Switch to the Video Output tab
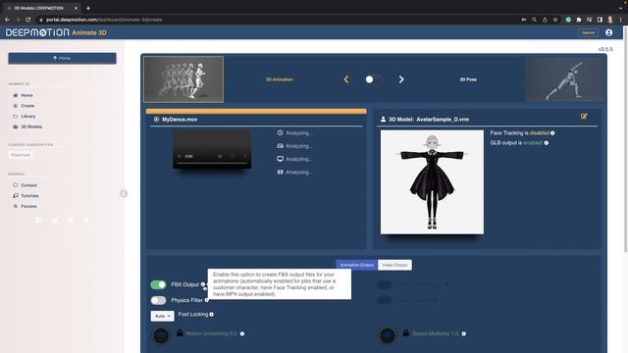Image resolution: width=628 pixels, height=353 pixels. coord(394,265)
